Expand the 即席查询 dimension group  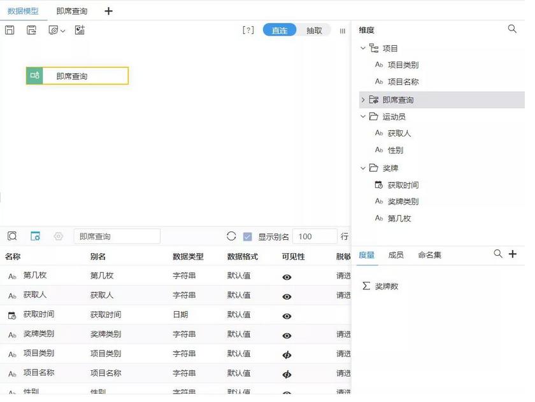tap(362, 99)
